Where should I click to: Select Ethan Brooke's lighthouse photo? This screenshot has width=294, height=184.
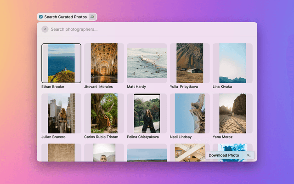tap(61, 63)
